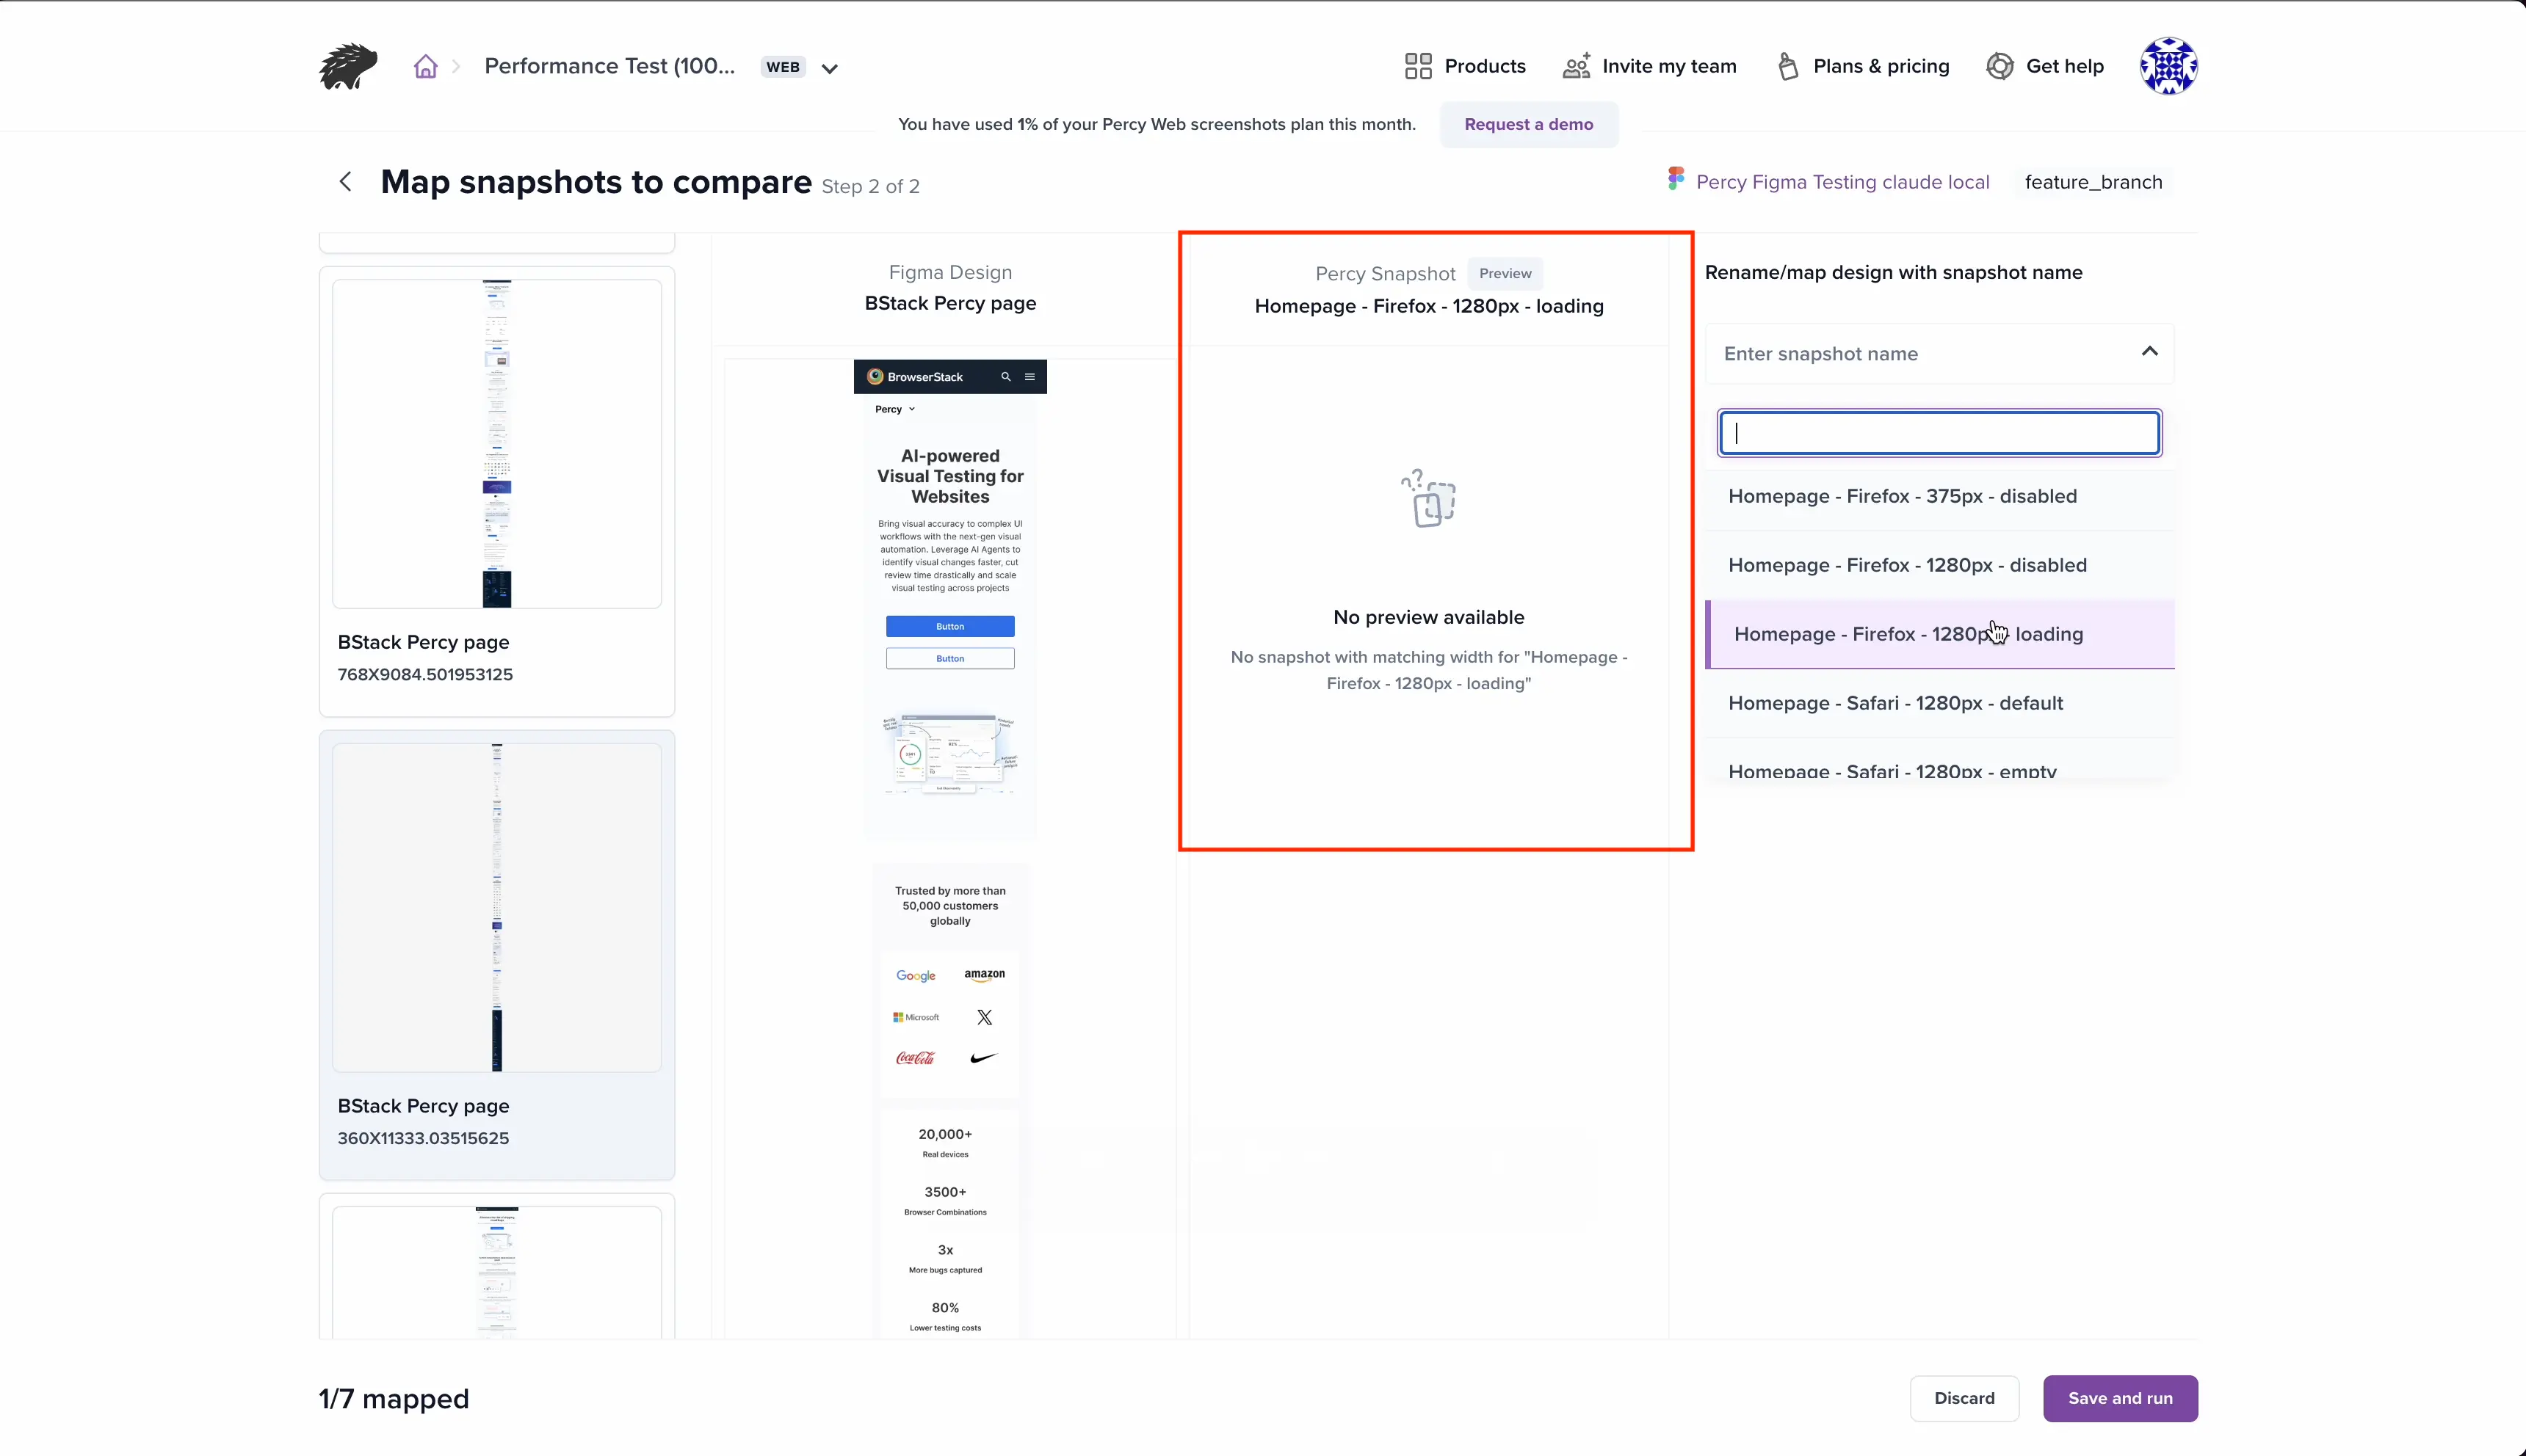This screenshot has width=2526, height=1456.
Task: Open the Products grid icon
Action: point(1417,66)
